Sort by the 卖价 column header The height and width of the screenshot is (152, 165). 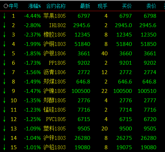tap(151, 6)
